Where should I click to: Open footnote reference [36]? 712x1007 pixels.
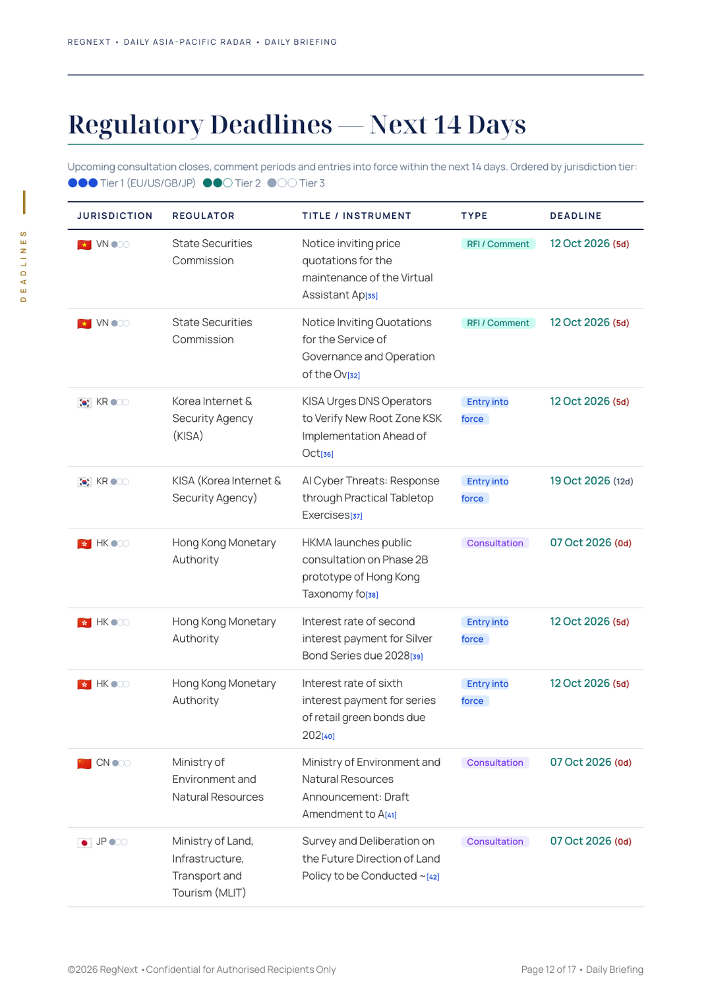click(x=327, y=454)
